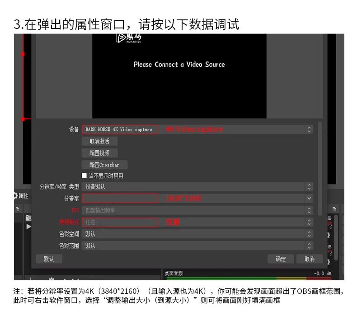Screen dimensions: 357x325
Task: Click the 取消激活 button
Action: point(99,141)
